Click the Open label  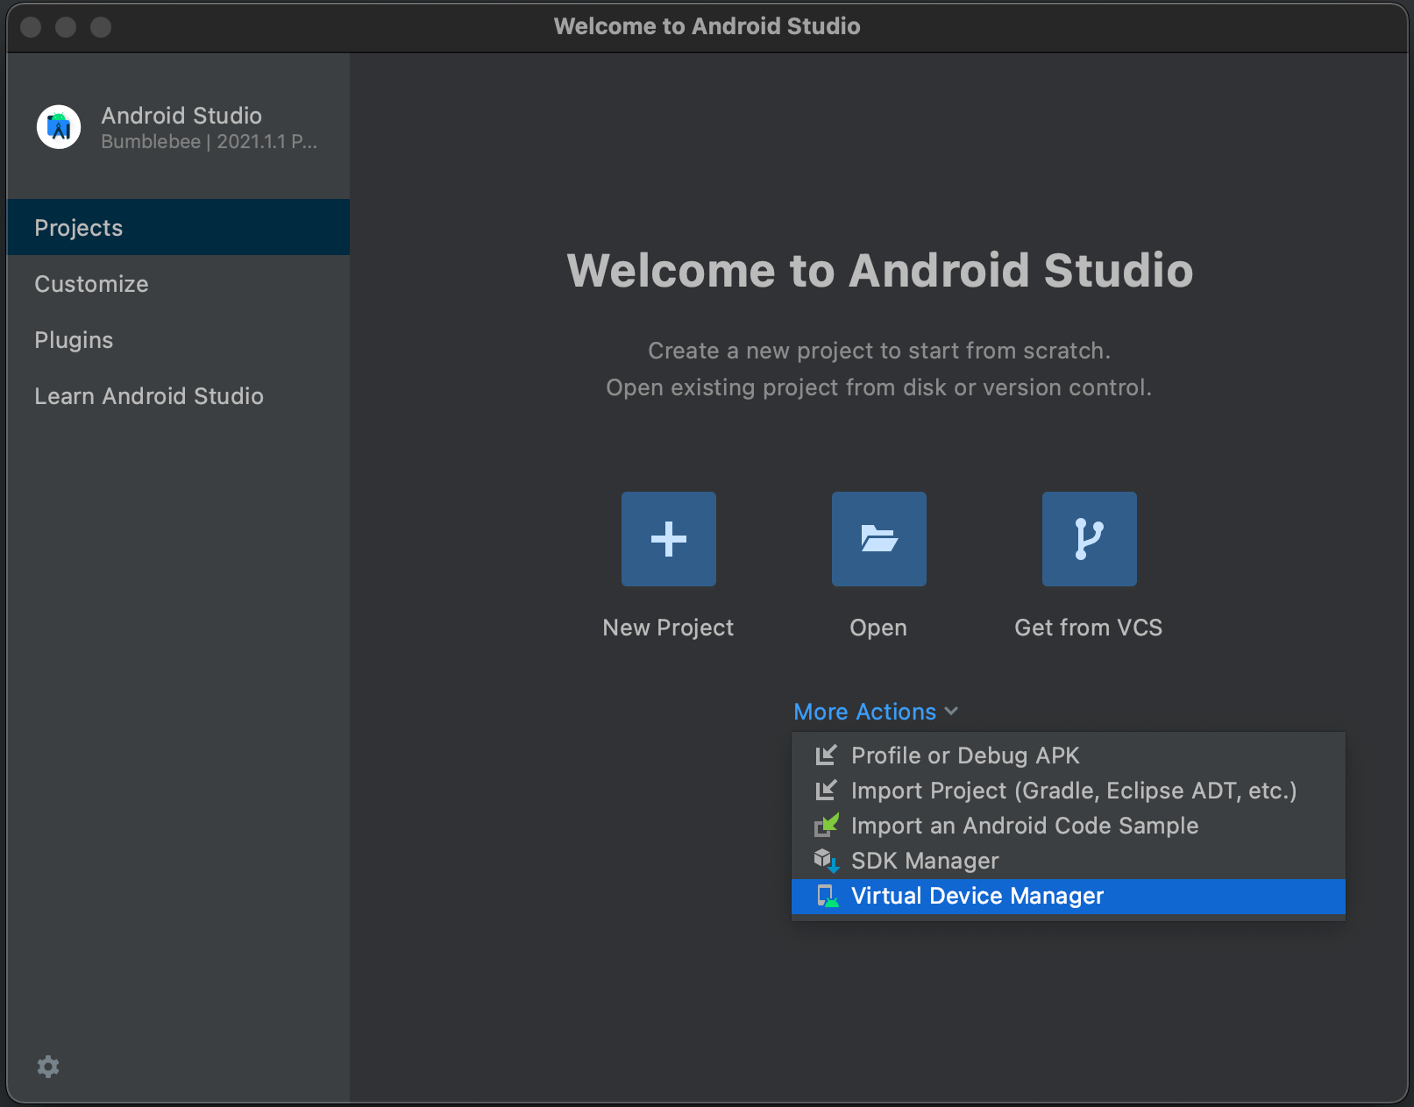pyautogui.click(x=878, y=628)
